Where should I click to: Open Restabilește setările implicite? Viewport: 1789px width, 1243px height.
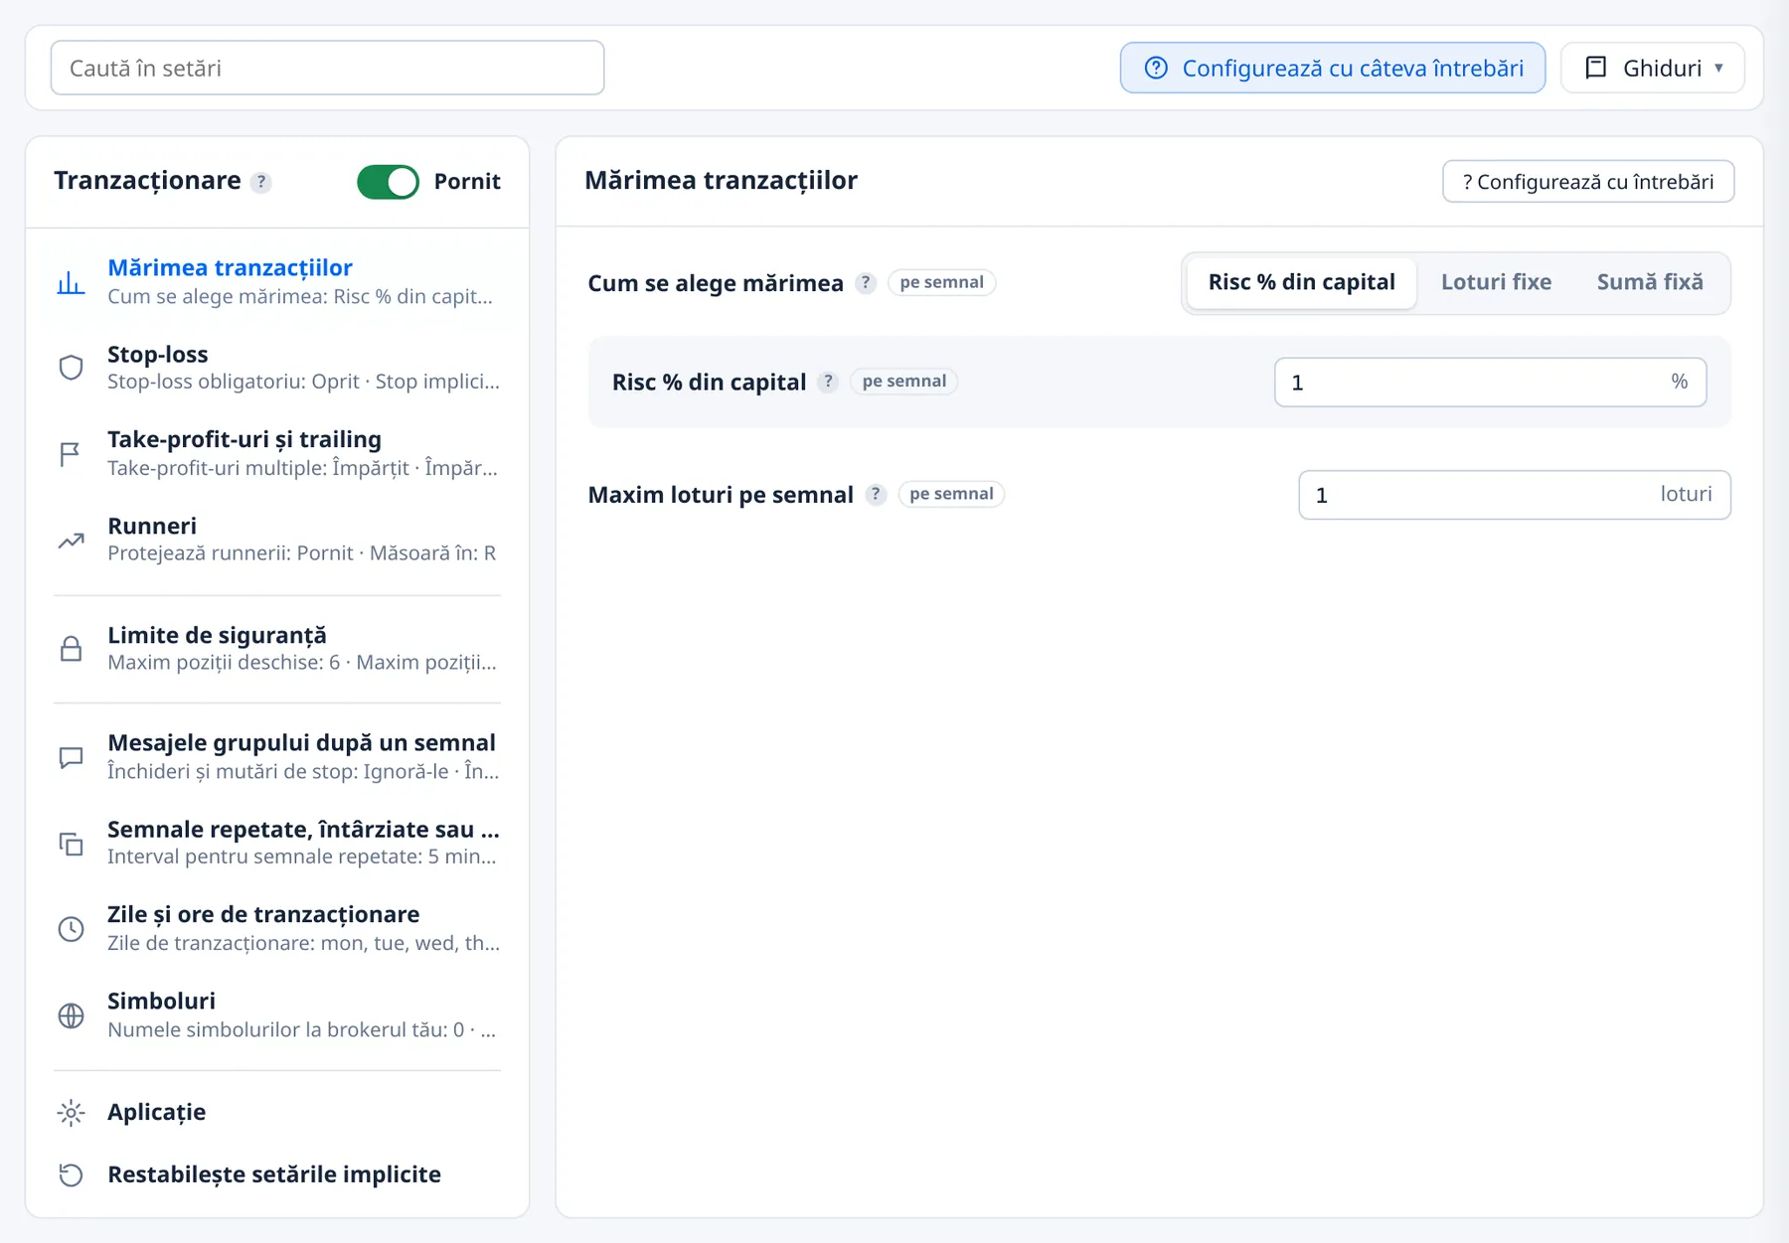pos(277,1174)
